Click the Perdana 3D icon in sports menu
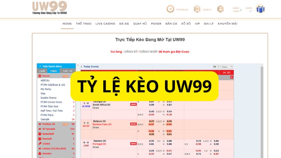The width and height of the screenshot is (281, 158). (40, 124)
